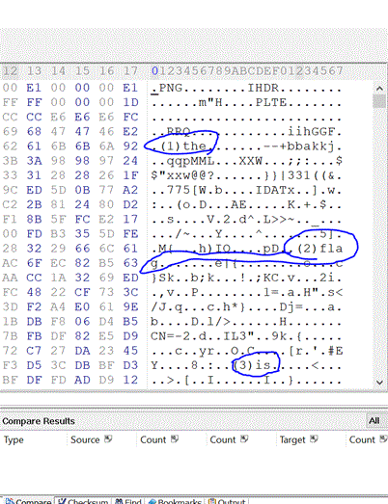Click the text row starting '..>.[..I'
388x504 pixels.
(x=246, y=380)
